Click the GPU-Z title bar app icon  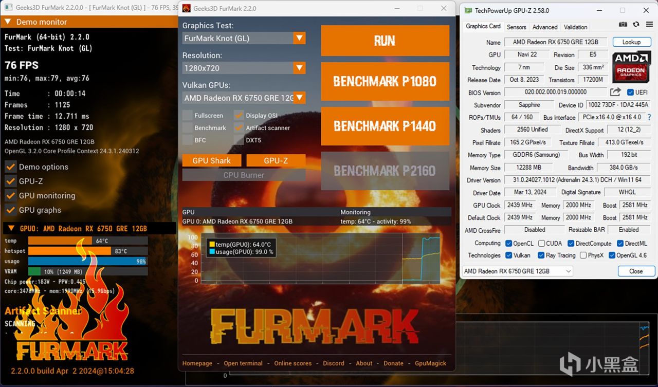point(467,10)
